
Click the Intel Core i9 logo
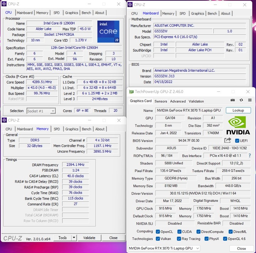pos(108,31)
